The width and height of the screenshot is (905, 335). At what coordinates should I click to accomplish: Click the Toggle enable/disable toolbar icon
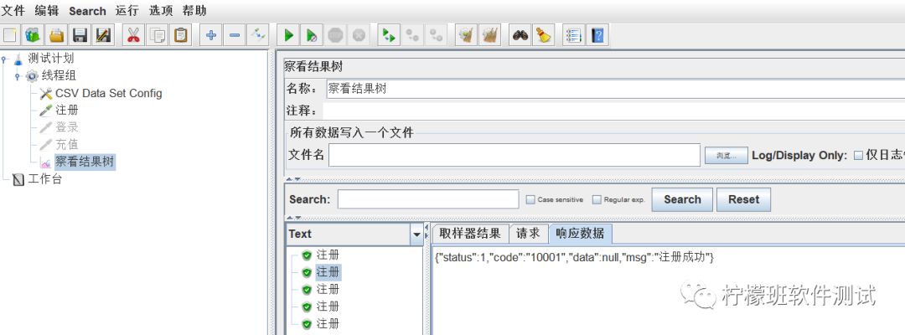[x=257, y=36]
